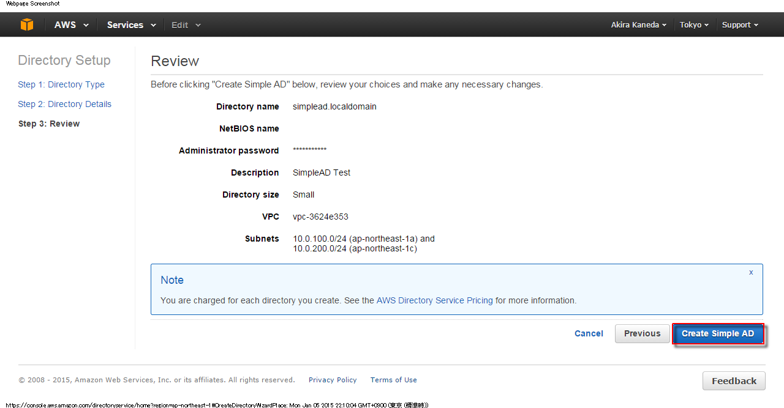This screenshot has height=408, width=784.
Task: Click the VPC value vpc-3624e353
Action: [x=320, y=217]
